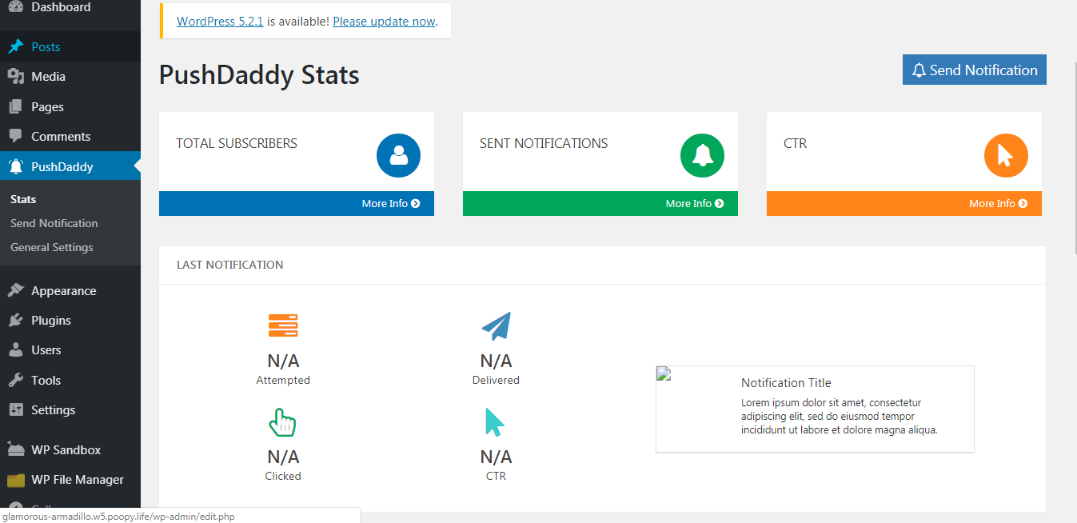Click the Pages icon in sidebar

pyautogui.click(x=15, y=106)
